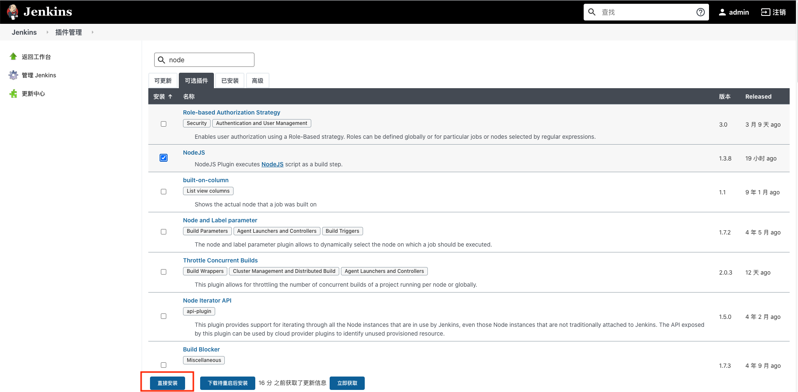This screenshot has width=798, height=392.
Task: Click the 注销 logout icon
Action: pyautogui.click(x=767, y=12)
